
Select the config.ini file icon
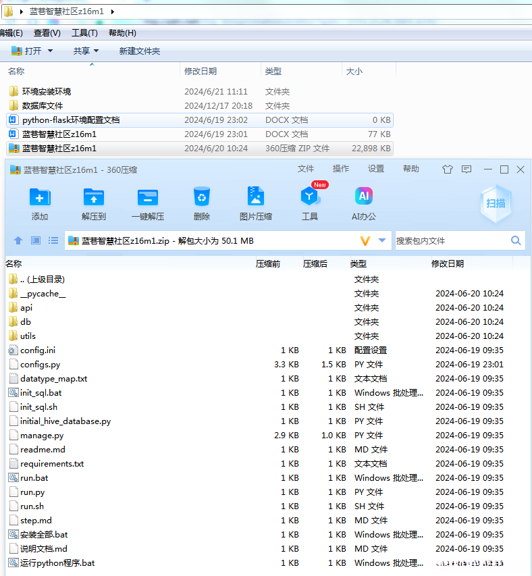click(14, 350)
